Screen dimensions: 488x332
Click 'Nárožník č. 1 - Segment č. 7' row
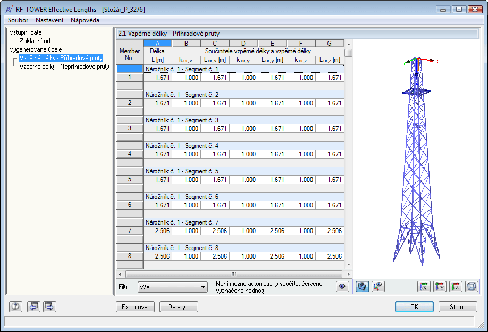pos(243,222)
